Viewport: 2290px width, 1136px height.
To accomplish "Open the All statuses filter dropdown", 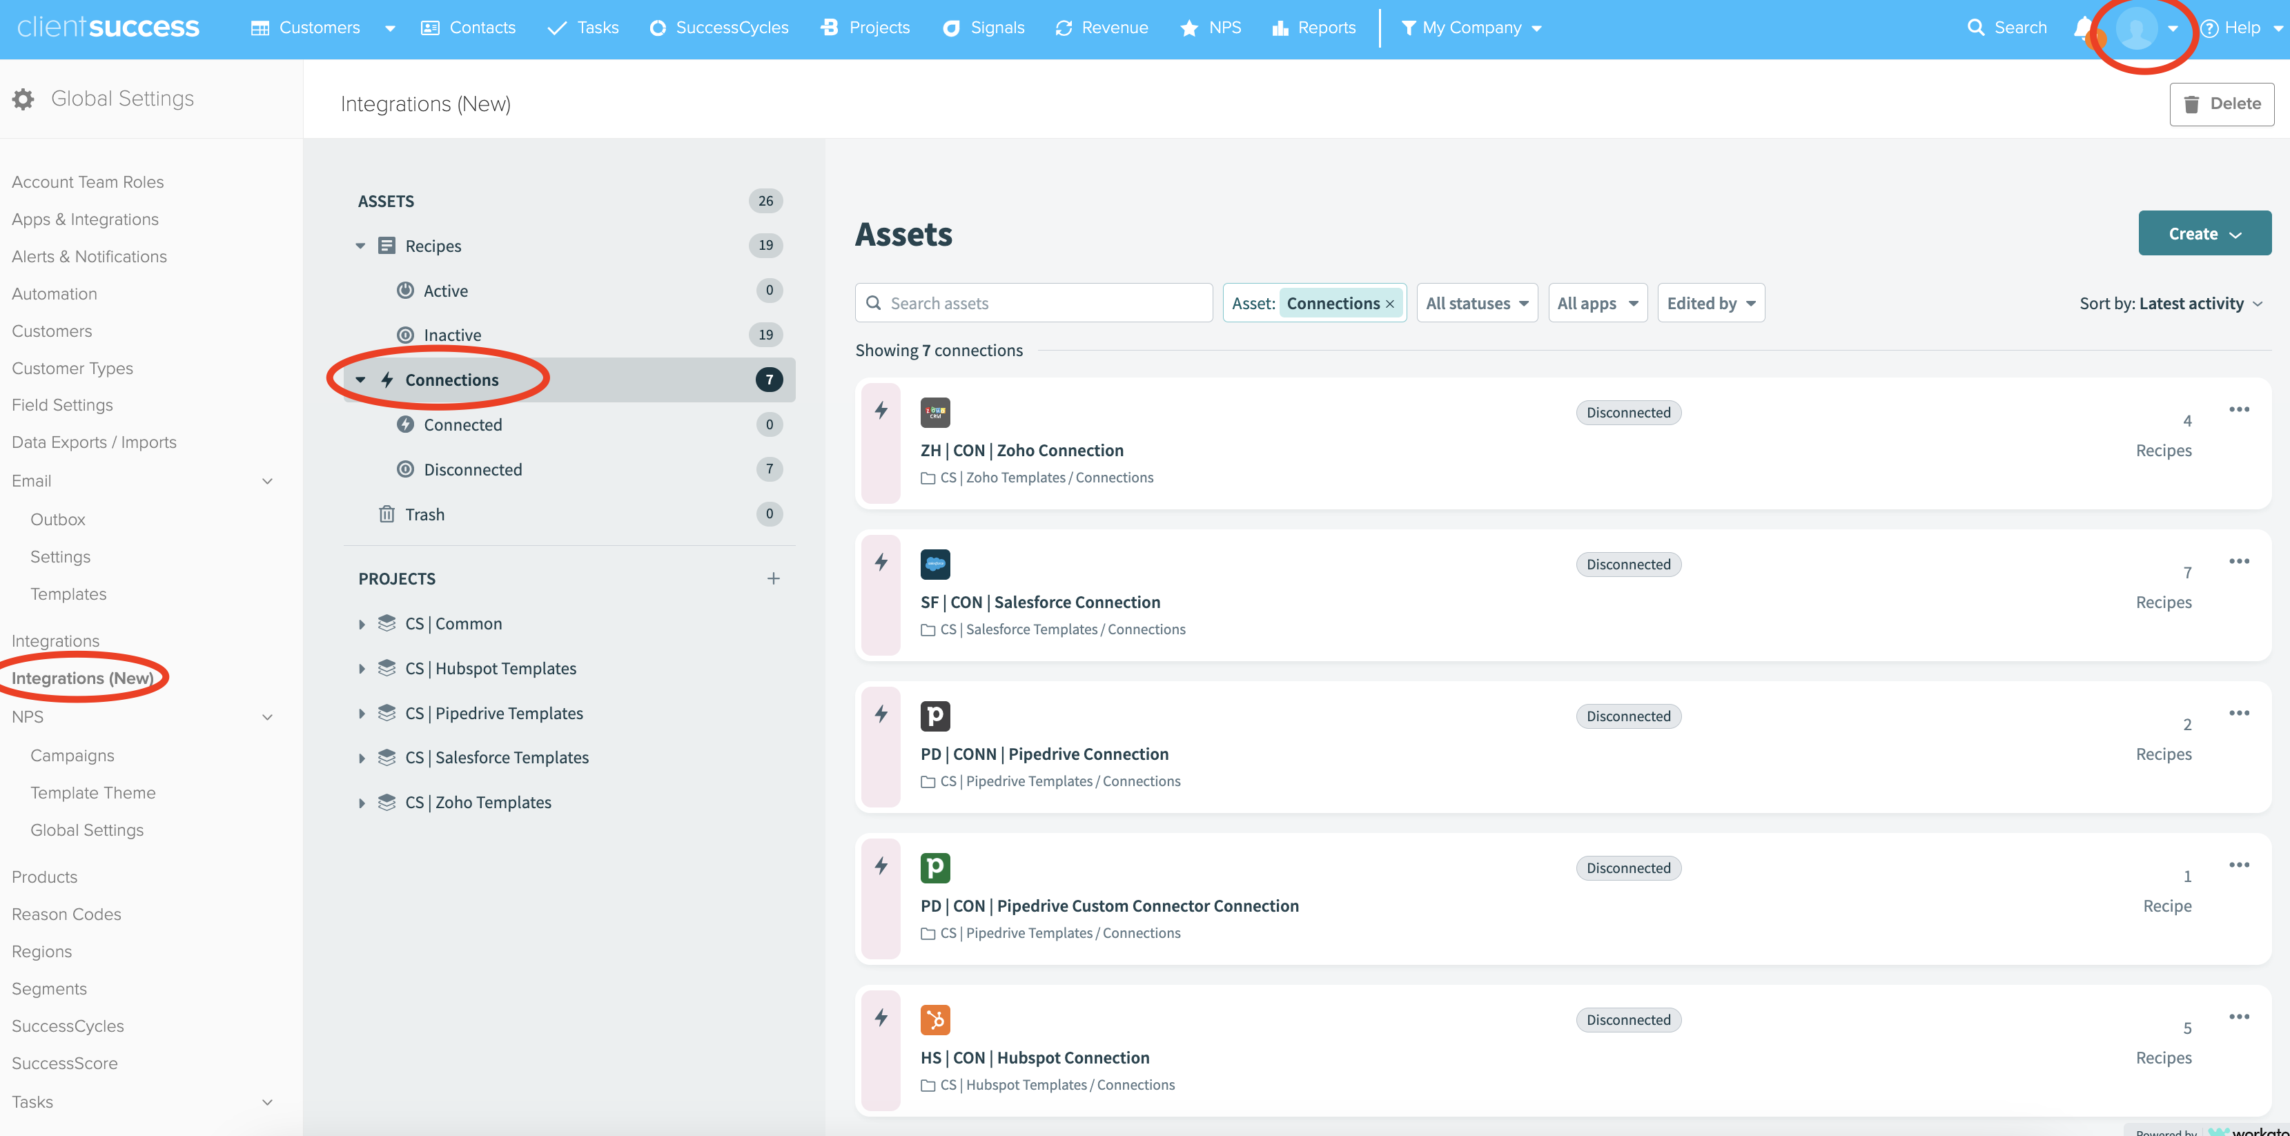I will point(1476,303).
